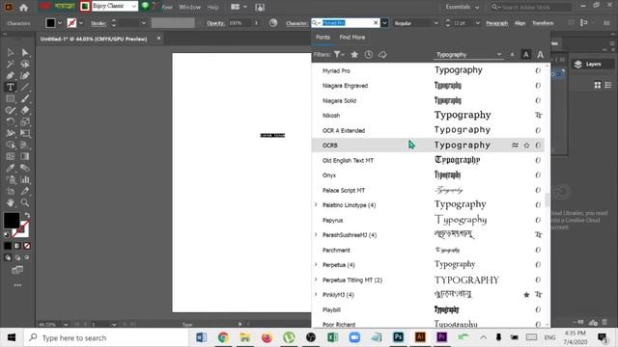Mark OCRB font as favorite
Image resolution: width=618 pixels, height=347 pixels.
526,146
